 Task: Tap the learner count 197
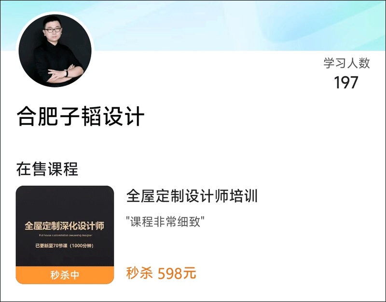pyautogui.click(x=346, y=82)
